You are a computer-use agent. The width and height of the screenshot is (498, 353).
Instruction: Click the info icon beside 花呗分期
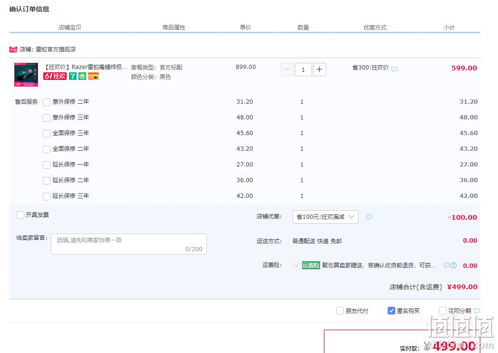[x=477, y=311]
